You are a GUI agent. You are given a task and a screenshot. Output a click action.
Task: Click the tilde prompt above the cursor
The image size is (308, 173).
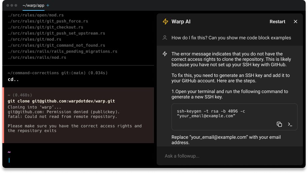coord(9,152)
